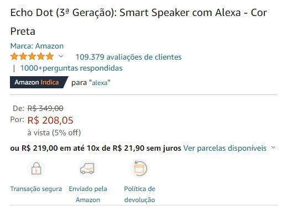288x212 pixels.
Task: Open Ver parcelas disponíveis link
Action: [225, 148]
